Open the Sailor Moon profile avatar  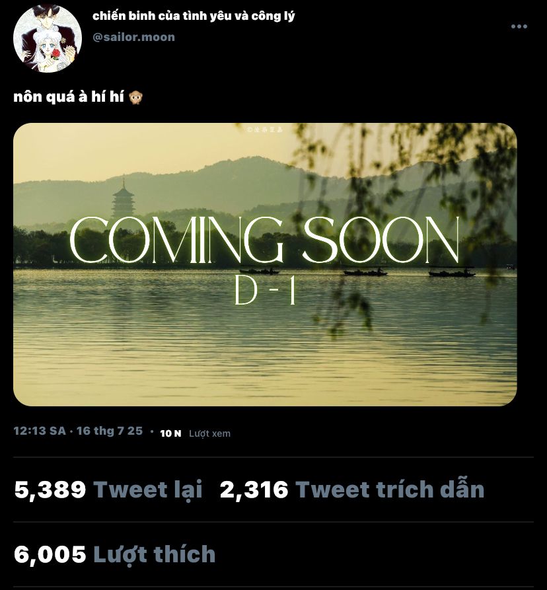tap(48, 39)
